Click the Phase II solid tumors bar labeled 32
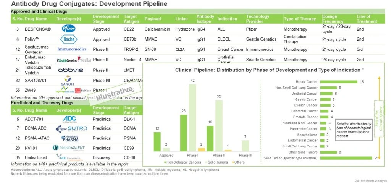This screenshot has height=188, width=391. tap(219, 126)
